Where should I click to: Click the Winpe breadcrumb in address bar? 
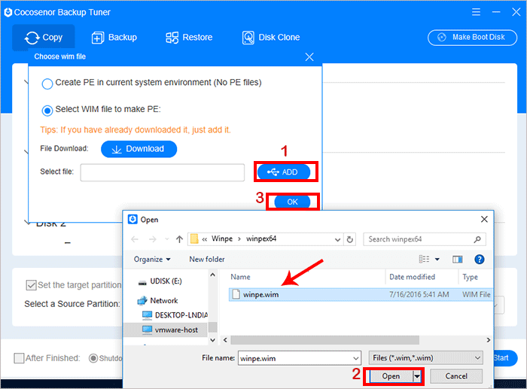[x=222, y=239]
